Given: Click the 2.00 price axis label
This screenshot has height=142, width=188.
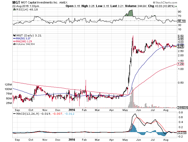Looking at the screenshot, I should [x=181, y=55].
